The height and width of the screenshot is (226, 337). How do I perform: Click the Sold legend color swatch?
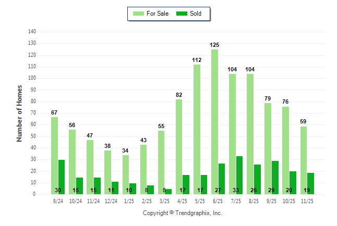click(x=183, y=14)
